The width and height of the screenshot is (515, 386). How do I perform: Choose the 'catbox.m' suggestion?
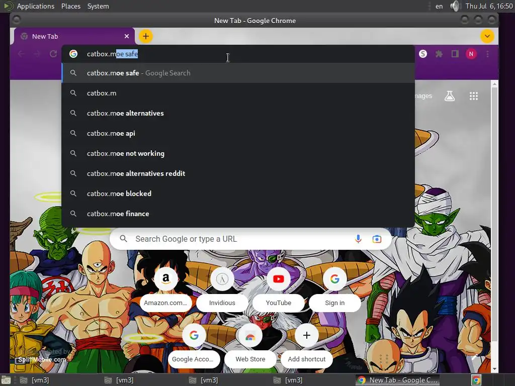pos(238,93)
